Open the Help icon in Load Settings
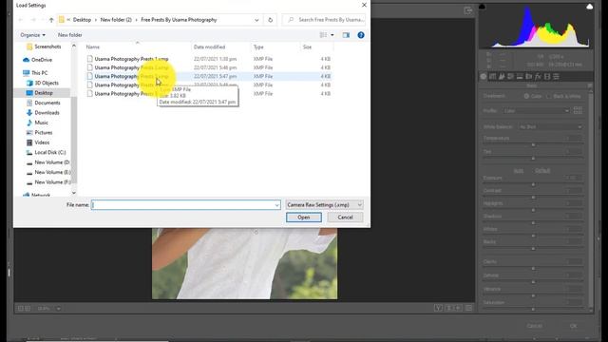This screenshot has width=608, height=342. pyautogui.click(x=361, y=35)
